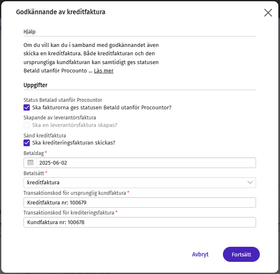
Task: Click the Betaldag field label
Action: click(34, 153)
